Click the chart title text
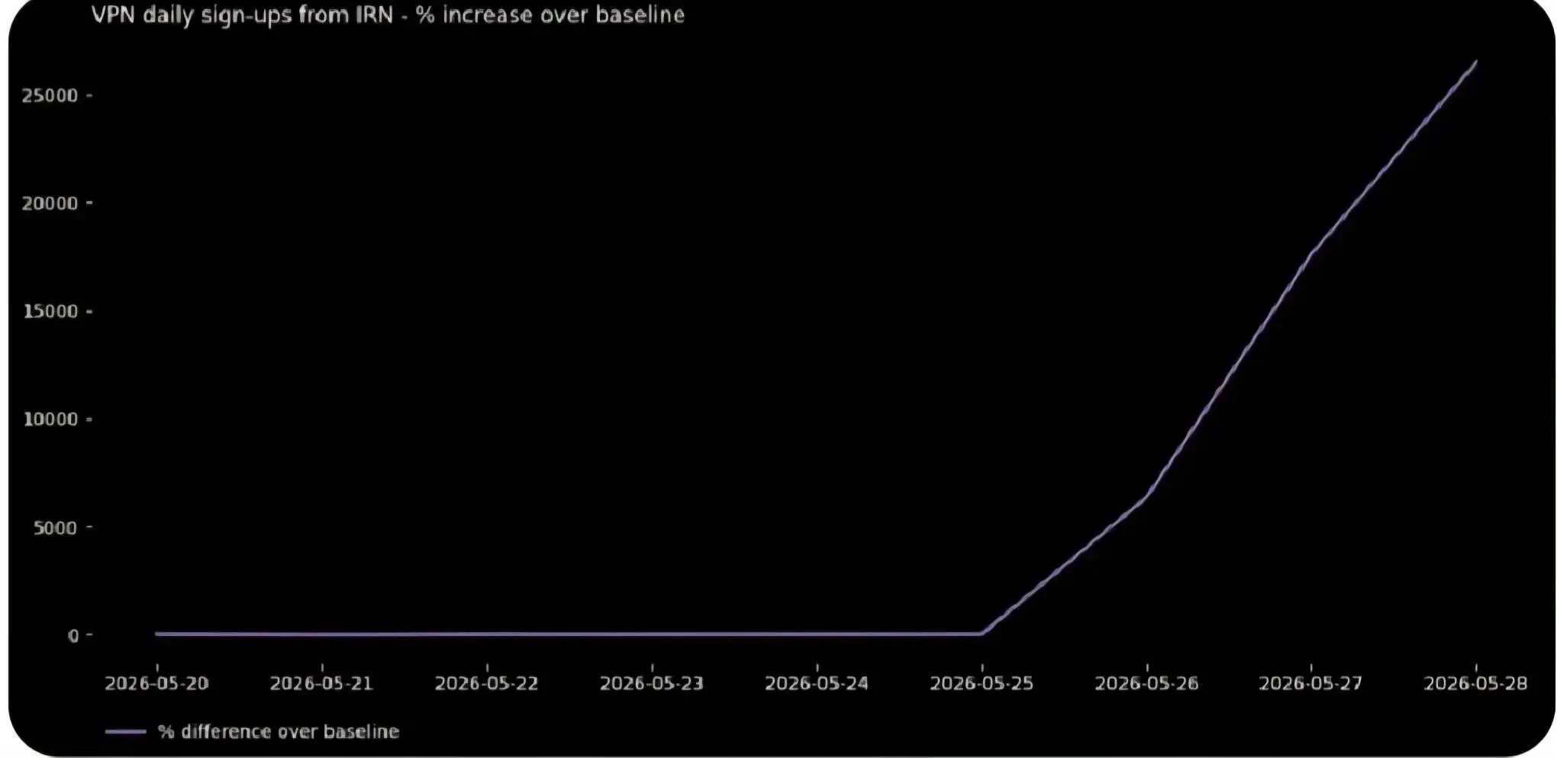1557x758 pixels. point(388,15)
